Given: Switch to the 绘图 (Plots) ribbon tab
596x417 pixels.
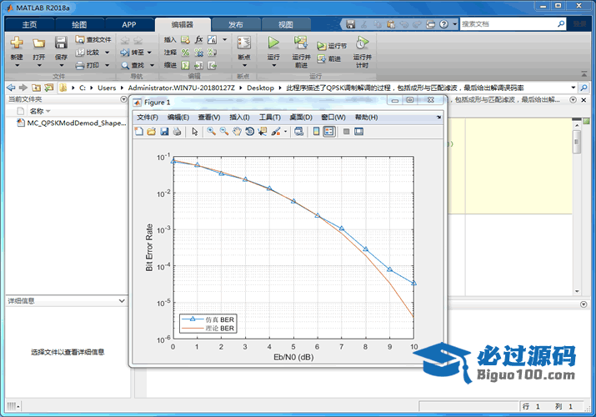Looking at the screenshot, I should click(x=78, y=24).
